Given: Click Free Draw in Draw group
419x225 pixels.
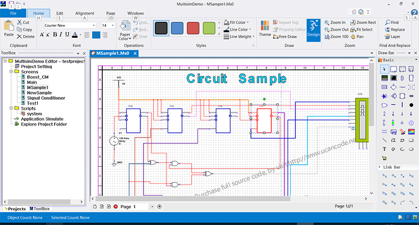Looking at the screenshot, I should 285,37.
